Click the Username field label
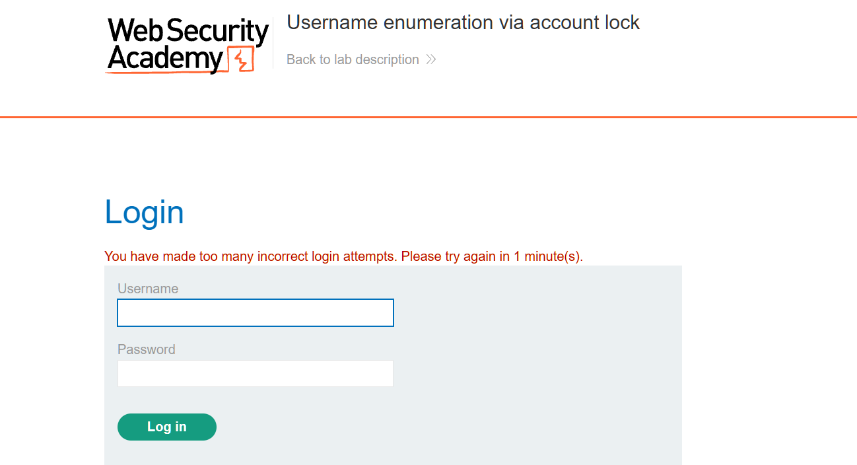 point(148,289)
